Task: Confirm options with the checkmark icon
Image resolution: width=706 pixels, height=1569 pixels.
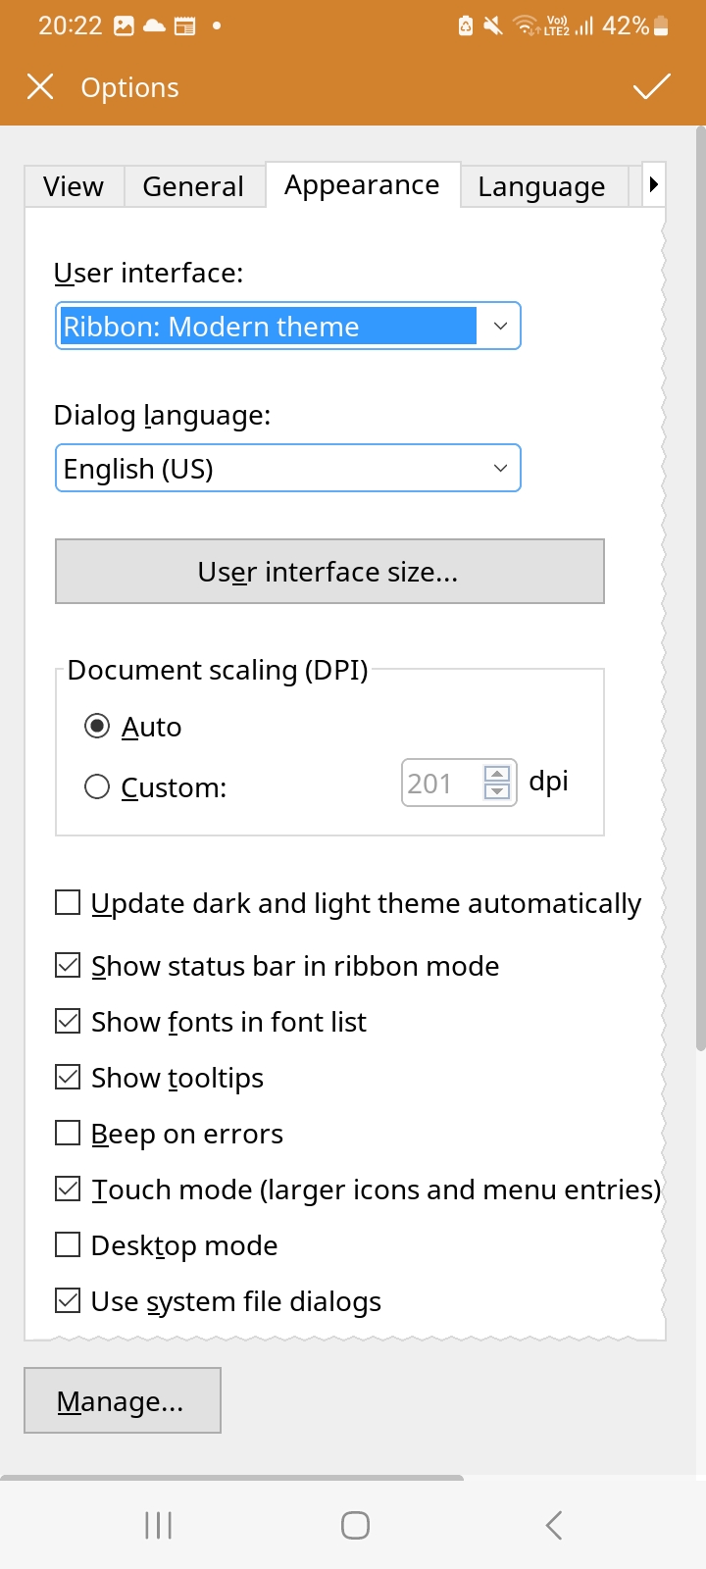Action: pyautogui.click(x=651, y=87)
